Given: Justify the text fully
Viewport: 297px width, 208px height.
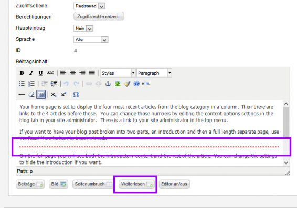Looking at the screenshot, I should tap(92, 73).
